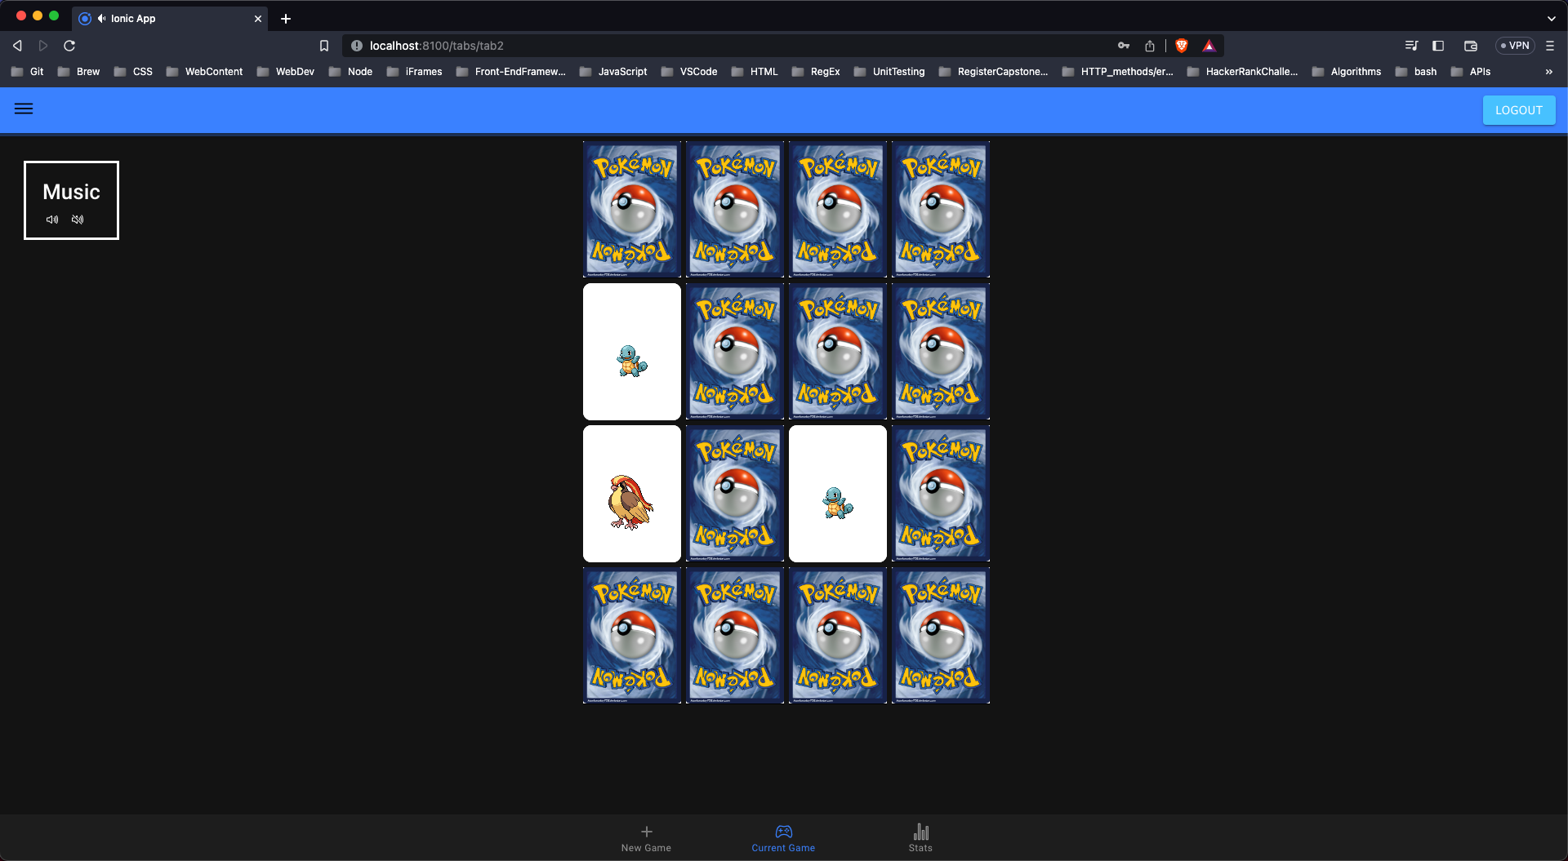Open the bash bookmarks folder
Screen dimensions: 1568x861
pyautogui.click(x=1416, y=72)
